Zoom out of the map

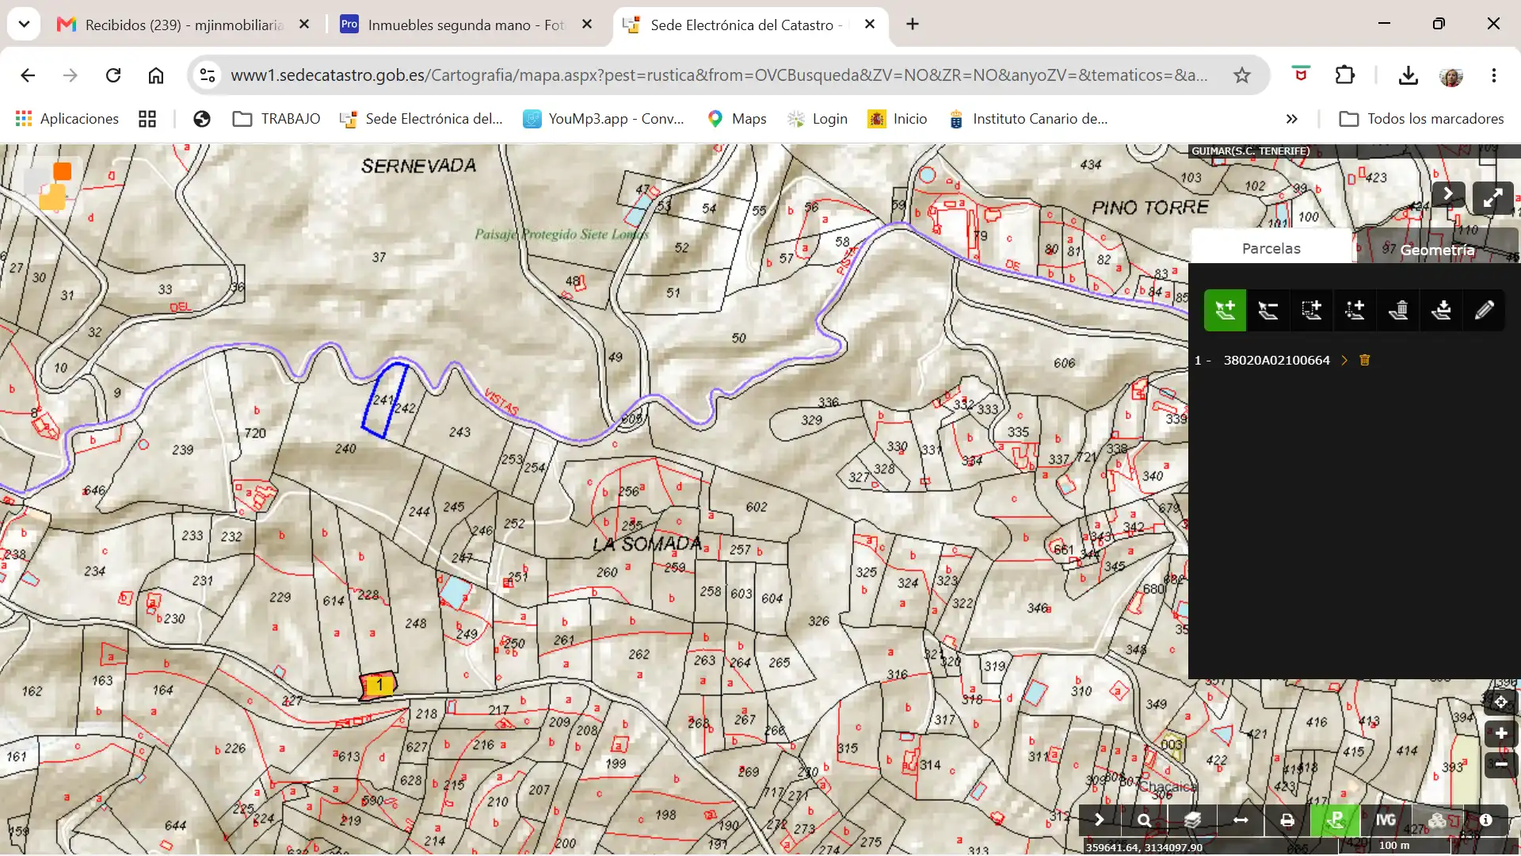point(1500,765)
